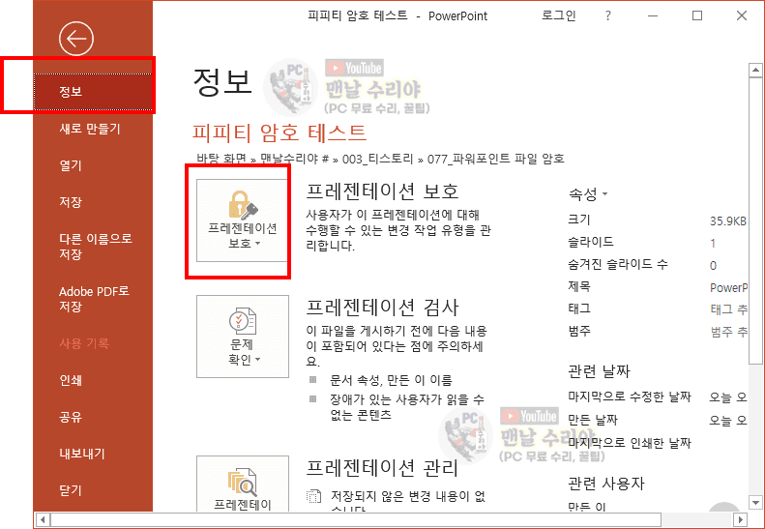765x529 pixels.
Task: Click the 로그인 sign-in link
Action: click(x=559, y=15)
